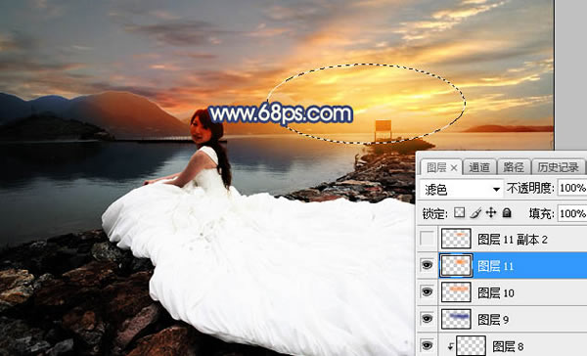This screenshot has width=587, height=356.
Task: Click the lock position move icon
Action: tap(491, 212)
